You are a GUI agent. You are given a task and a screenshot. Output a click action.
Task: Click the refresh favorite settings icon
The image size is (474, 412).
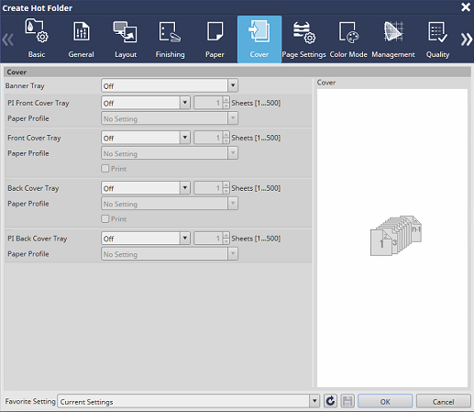[x=330, y=401]
